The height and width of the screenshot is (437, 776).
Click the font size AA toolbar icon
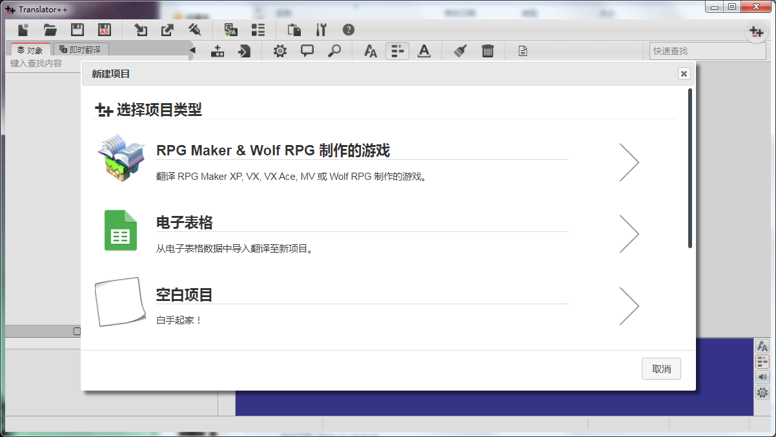(371, 51)
